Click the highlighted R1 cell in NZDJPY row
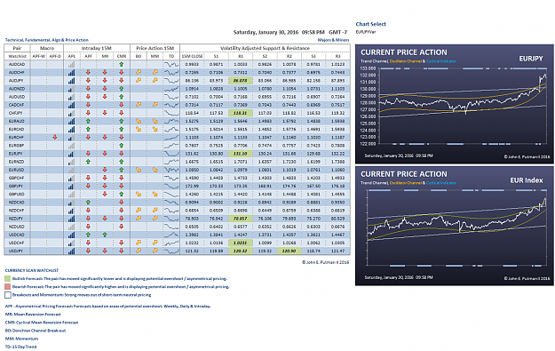Screen dimensions: 555x351 pos(241,219)
